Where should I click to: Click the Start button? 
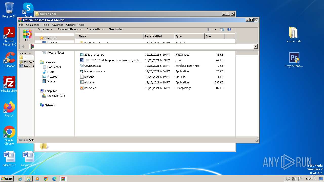coord(7,179)
